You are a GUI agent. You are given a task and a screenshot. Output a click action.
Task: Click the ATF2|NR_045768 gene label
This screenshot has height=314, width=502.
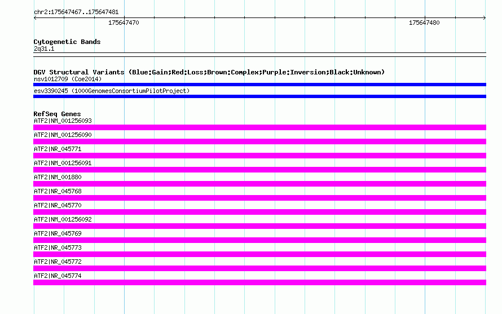[x=58, y=191]
